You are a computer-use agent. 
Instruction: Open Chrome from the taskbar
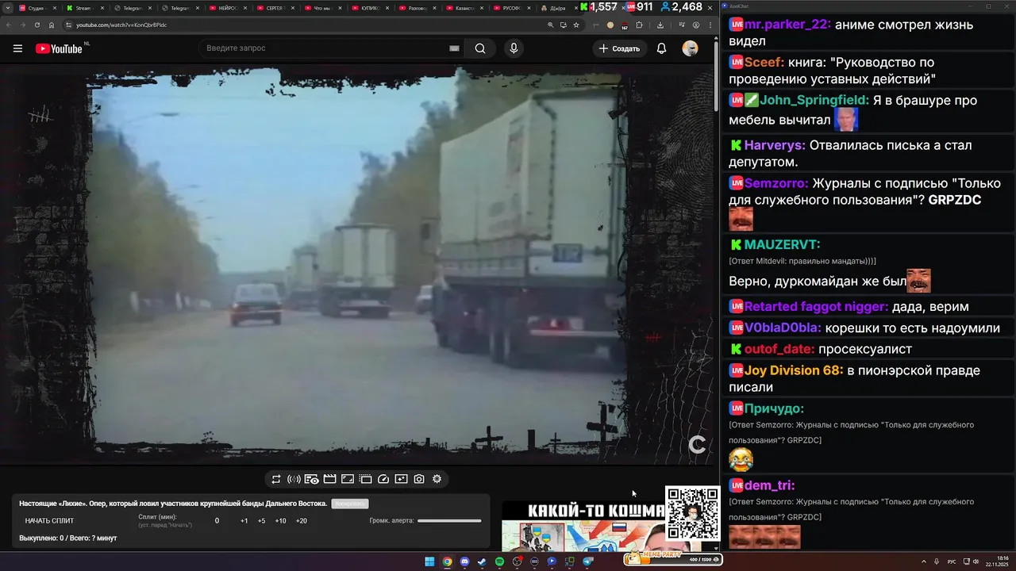pyautogui.click(x=447, y=561)
